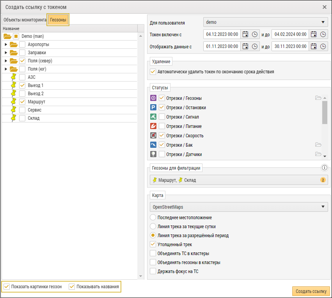This screenshot has width=332, height=298.
Task: Open folder icon beside Отрезки / Бак
Action: point(318,145)
